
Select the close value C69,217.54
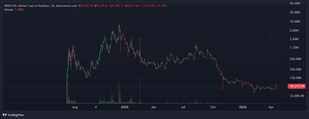point(132,6)
